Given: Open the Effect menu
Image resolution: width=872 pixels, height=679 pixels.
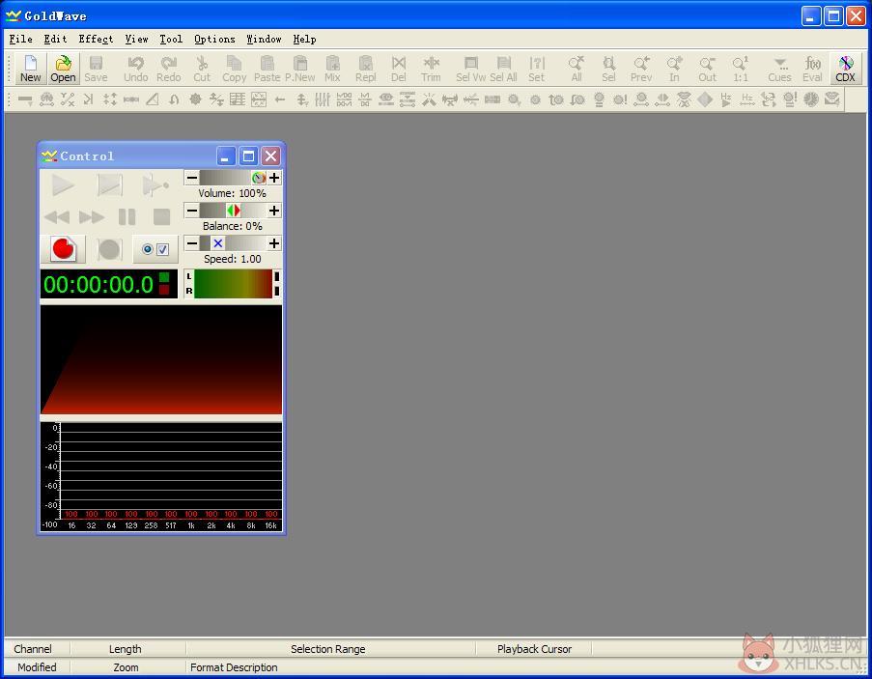Looking at the screenshot, I should pos(96,39).
